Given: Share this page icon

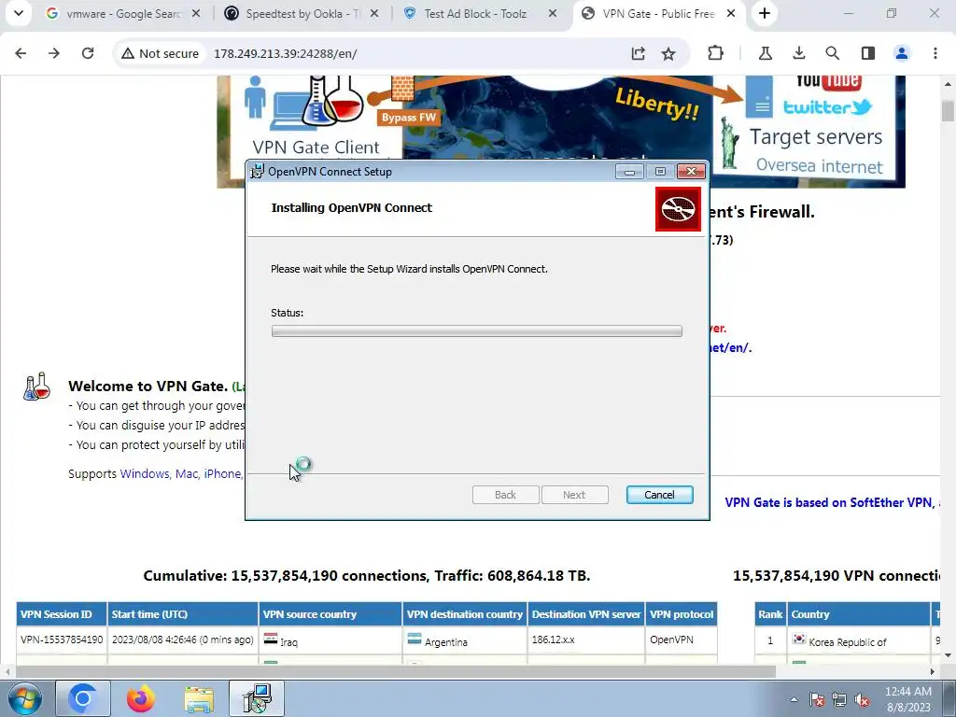Looking at the screenshot, I should (x=638, y=53).
